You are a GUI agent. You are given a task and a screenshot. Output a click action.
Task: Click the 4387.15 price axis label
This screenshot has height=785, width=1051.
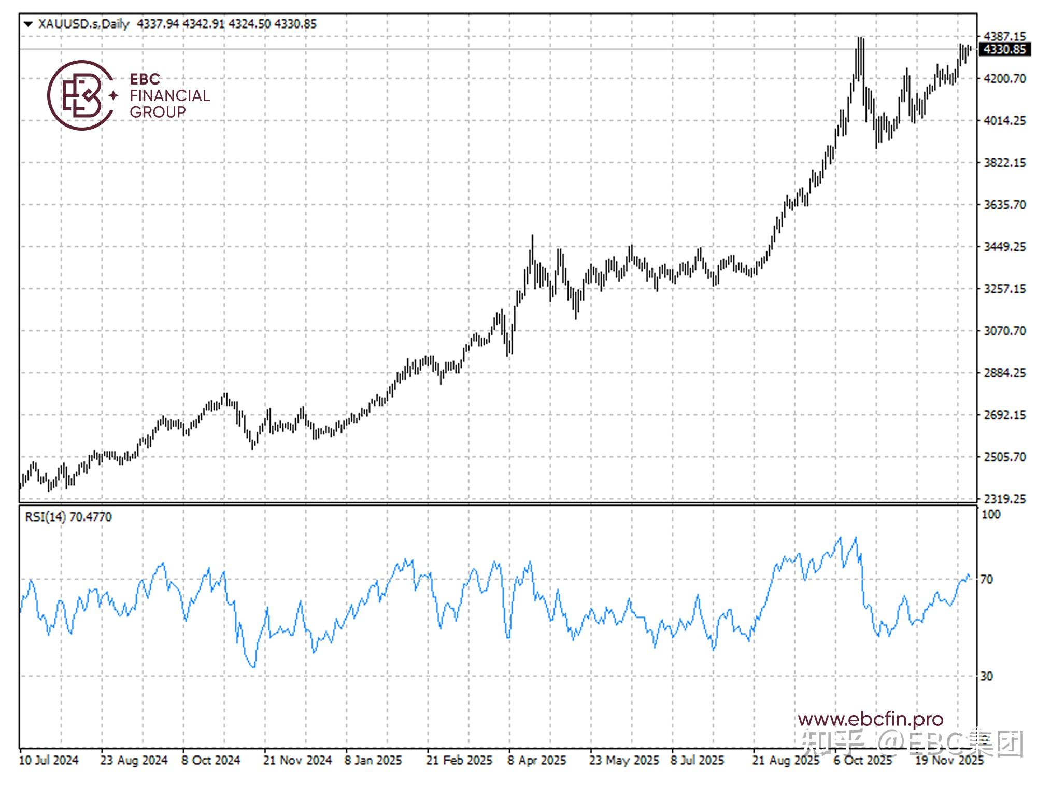1004,36
